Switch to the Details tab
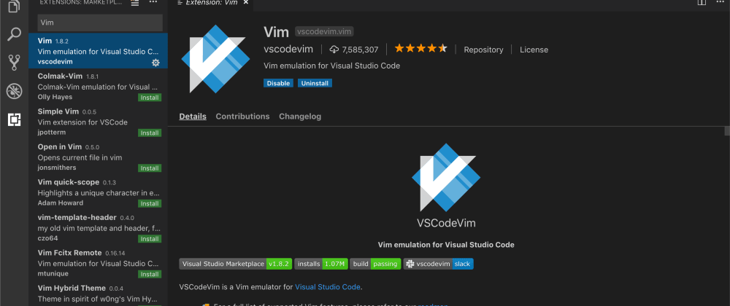This screenshot has height=306, width=730. tap(193, 116)
